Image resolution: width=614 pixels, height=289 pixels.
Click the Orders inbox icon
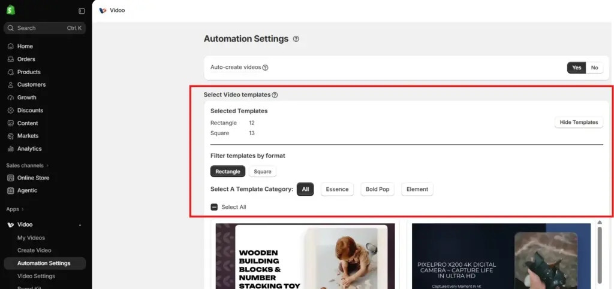(11, 59)
